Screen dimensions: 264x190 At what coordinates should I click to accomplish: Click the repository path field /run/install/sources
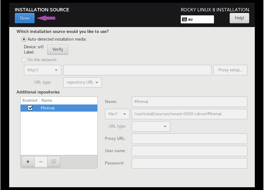pos(189,114)
